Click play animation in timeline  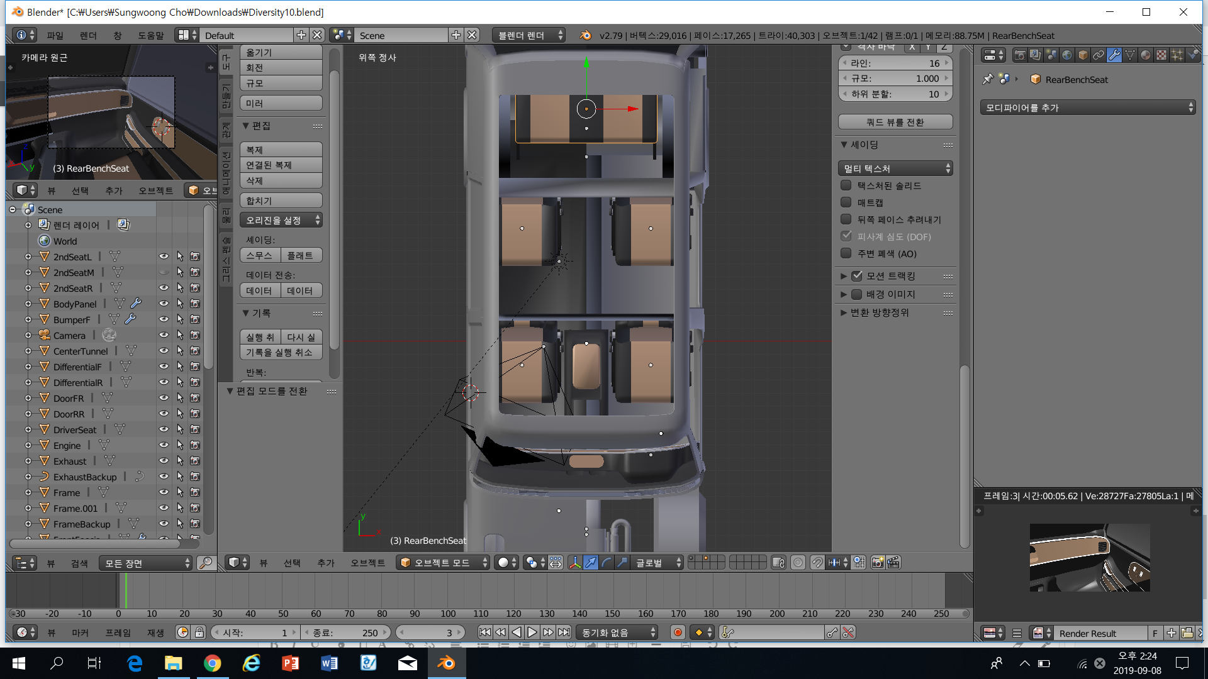(x=532, y=632)
